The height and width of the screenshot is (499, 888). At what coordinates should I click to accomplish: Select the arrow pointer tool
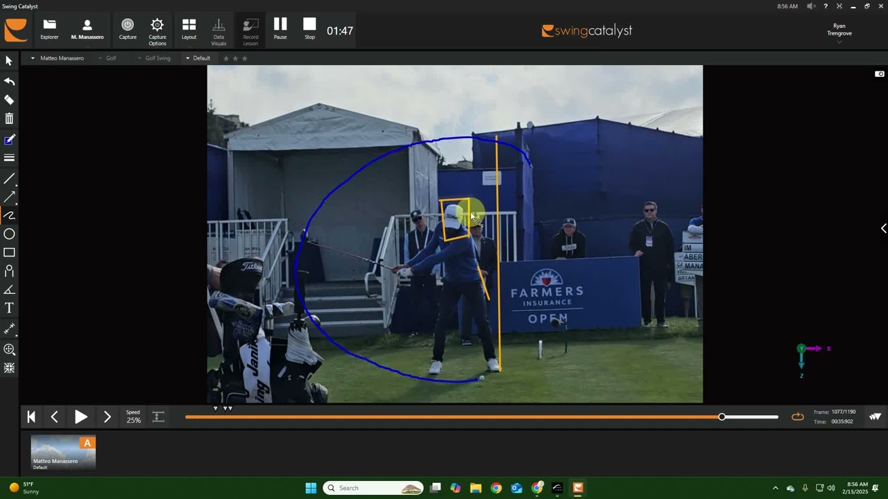[9, 61]
